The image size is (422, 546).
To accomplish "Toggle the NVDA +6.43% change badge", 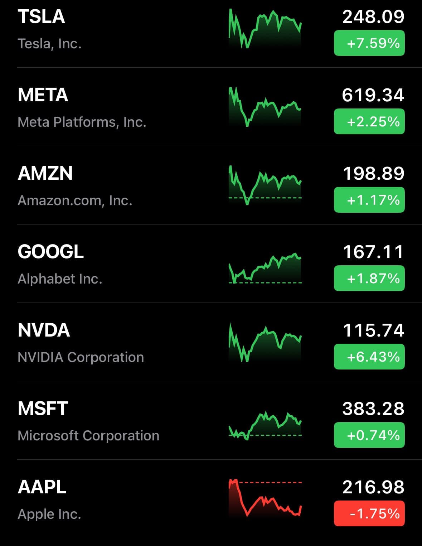I will point(369,357).
